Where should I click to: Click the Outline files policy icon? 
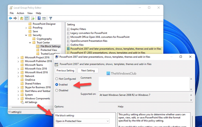click(68, 45)
